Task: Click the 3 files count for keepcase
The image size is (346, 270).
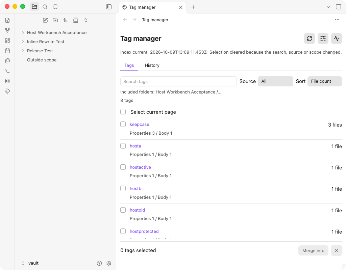Action: click(x=335, y=125)
